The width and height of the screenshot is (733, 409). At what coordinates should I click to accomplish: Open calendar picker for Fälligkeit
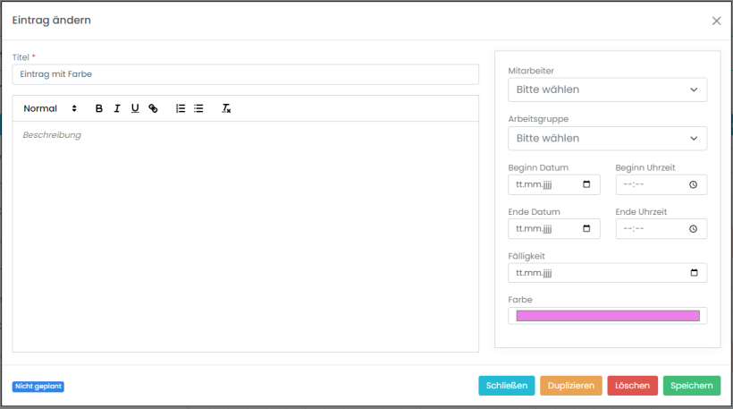tap(694, 272)
